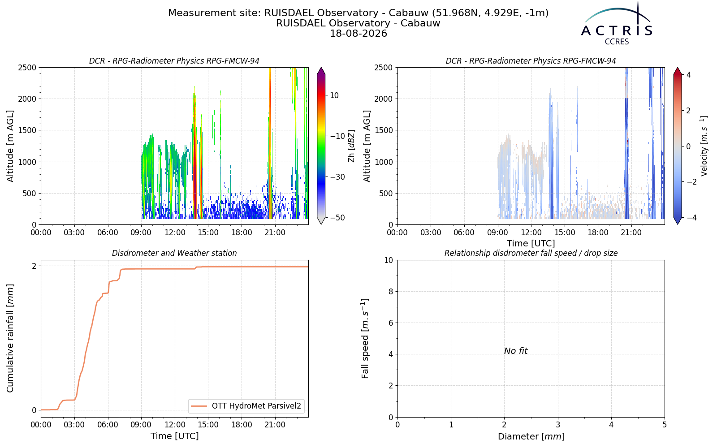Screen dimensions: 717x448
Task: Click the 21:00 time tick under the velocity plot
Action: (x=631, y=233)
